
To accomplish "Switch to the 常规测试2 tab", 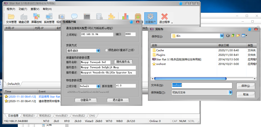I will click(x=45, y=116).
